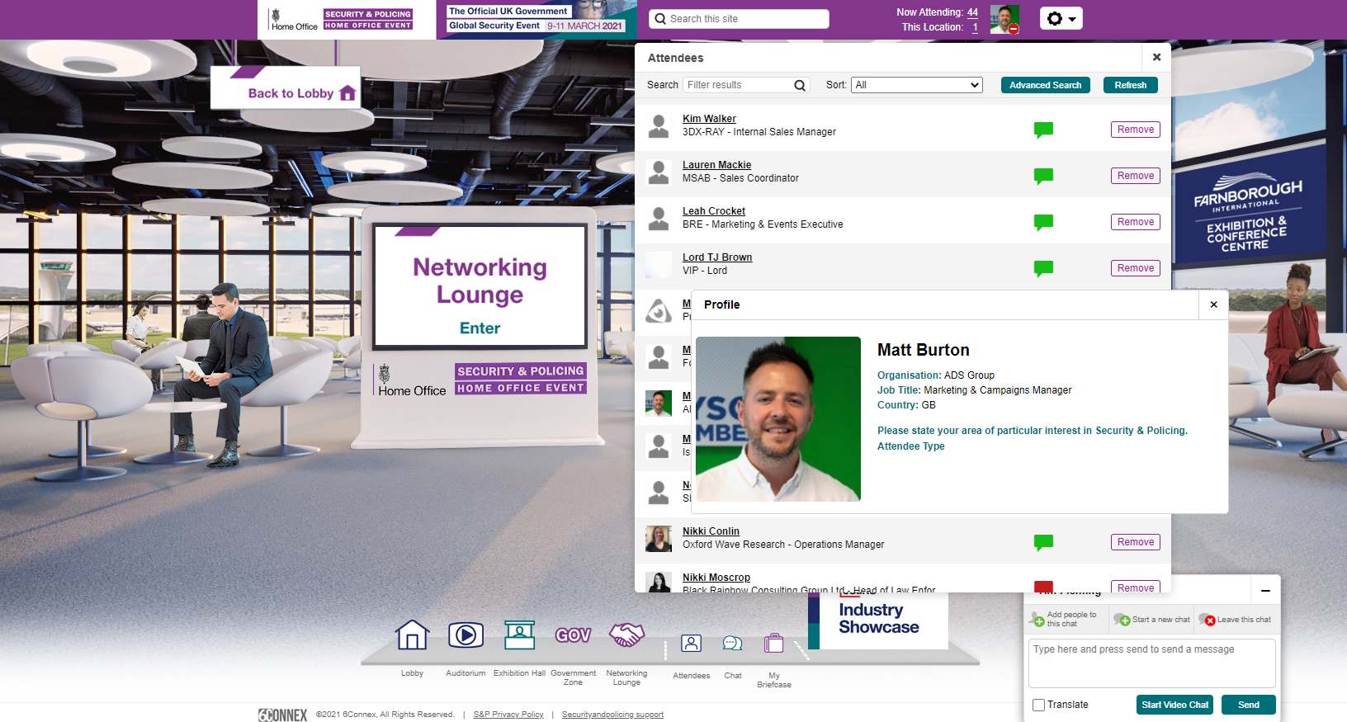Image resolution: width=1347 pixels, height=722 pixels.
Task: Click user avatar in top bar
Action: 1004,18
